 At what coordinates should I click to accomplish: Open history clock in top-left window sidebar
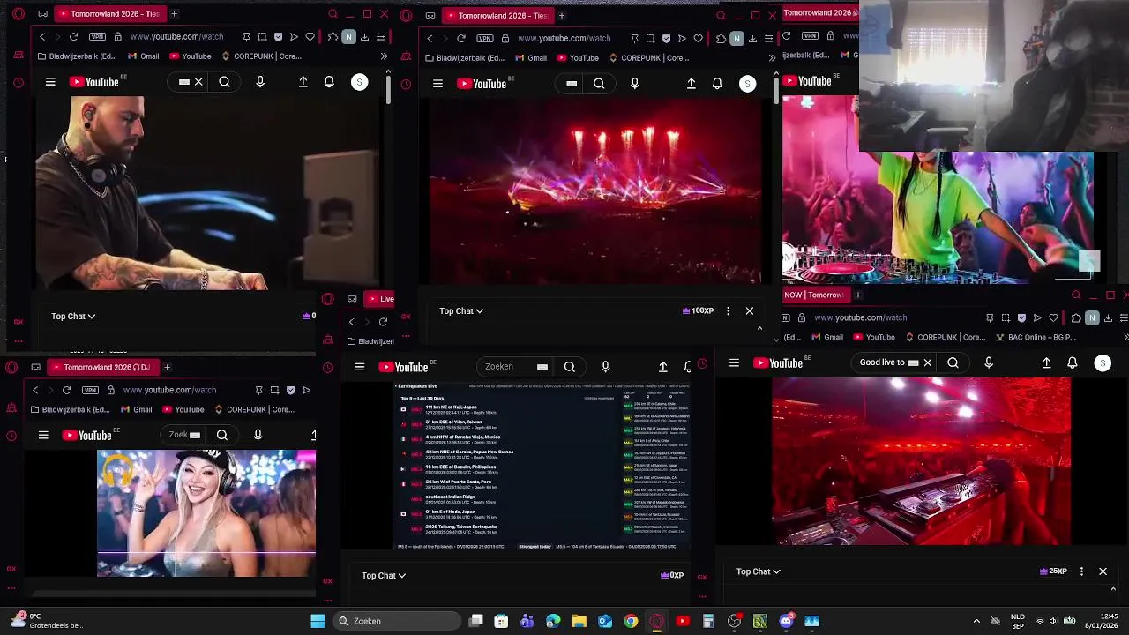19,83
